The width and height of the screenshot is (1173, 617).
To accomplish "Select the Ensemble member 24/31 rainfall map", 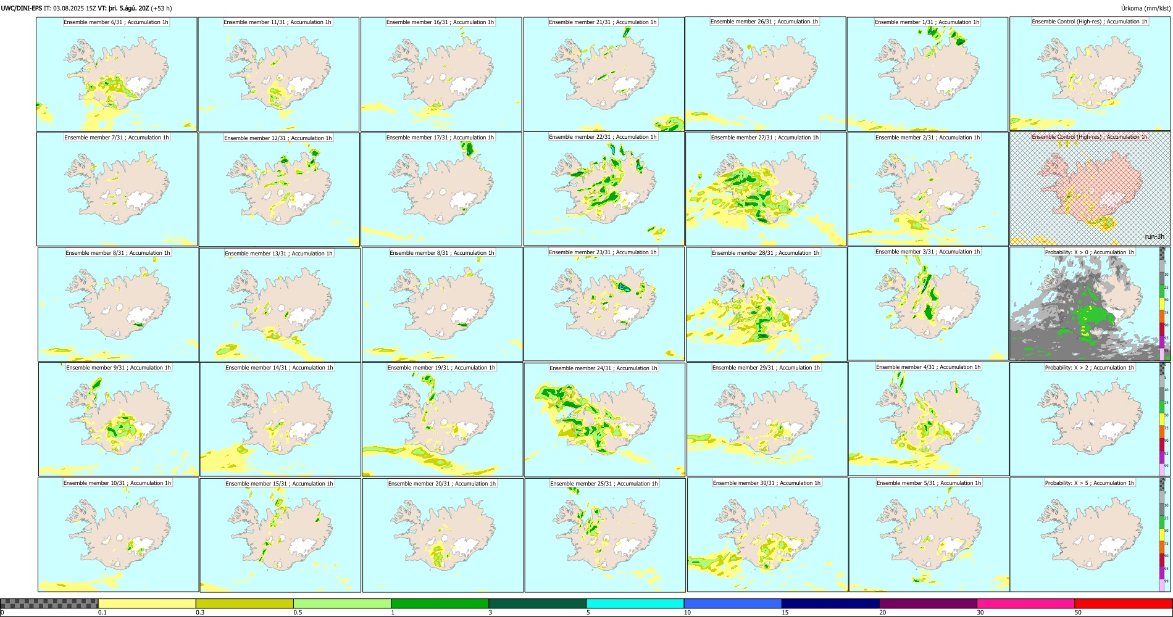I will (604, 420).
